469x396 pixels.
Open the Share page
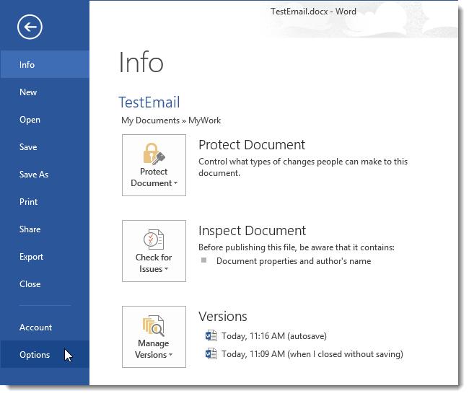pyautogui.click(x=45, y=229)
